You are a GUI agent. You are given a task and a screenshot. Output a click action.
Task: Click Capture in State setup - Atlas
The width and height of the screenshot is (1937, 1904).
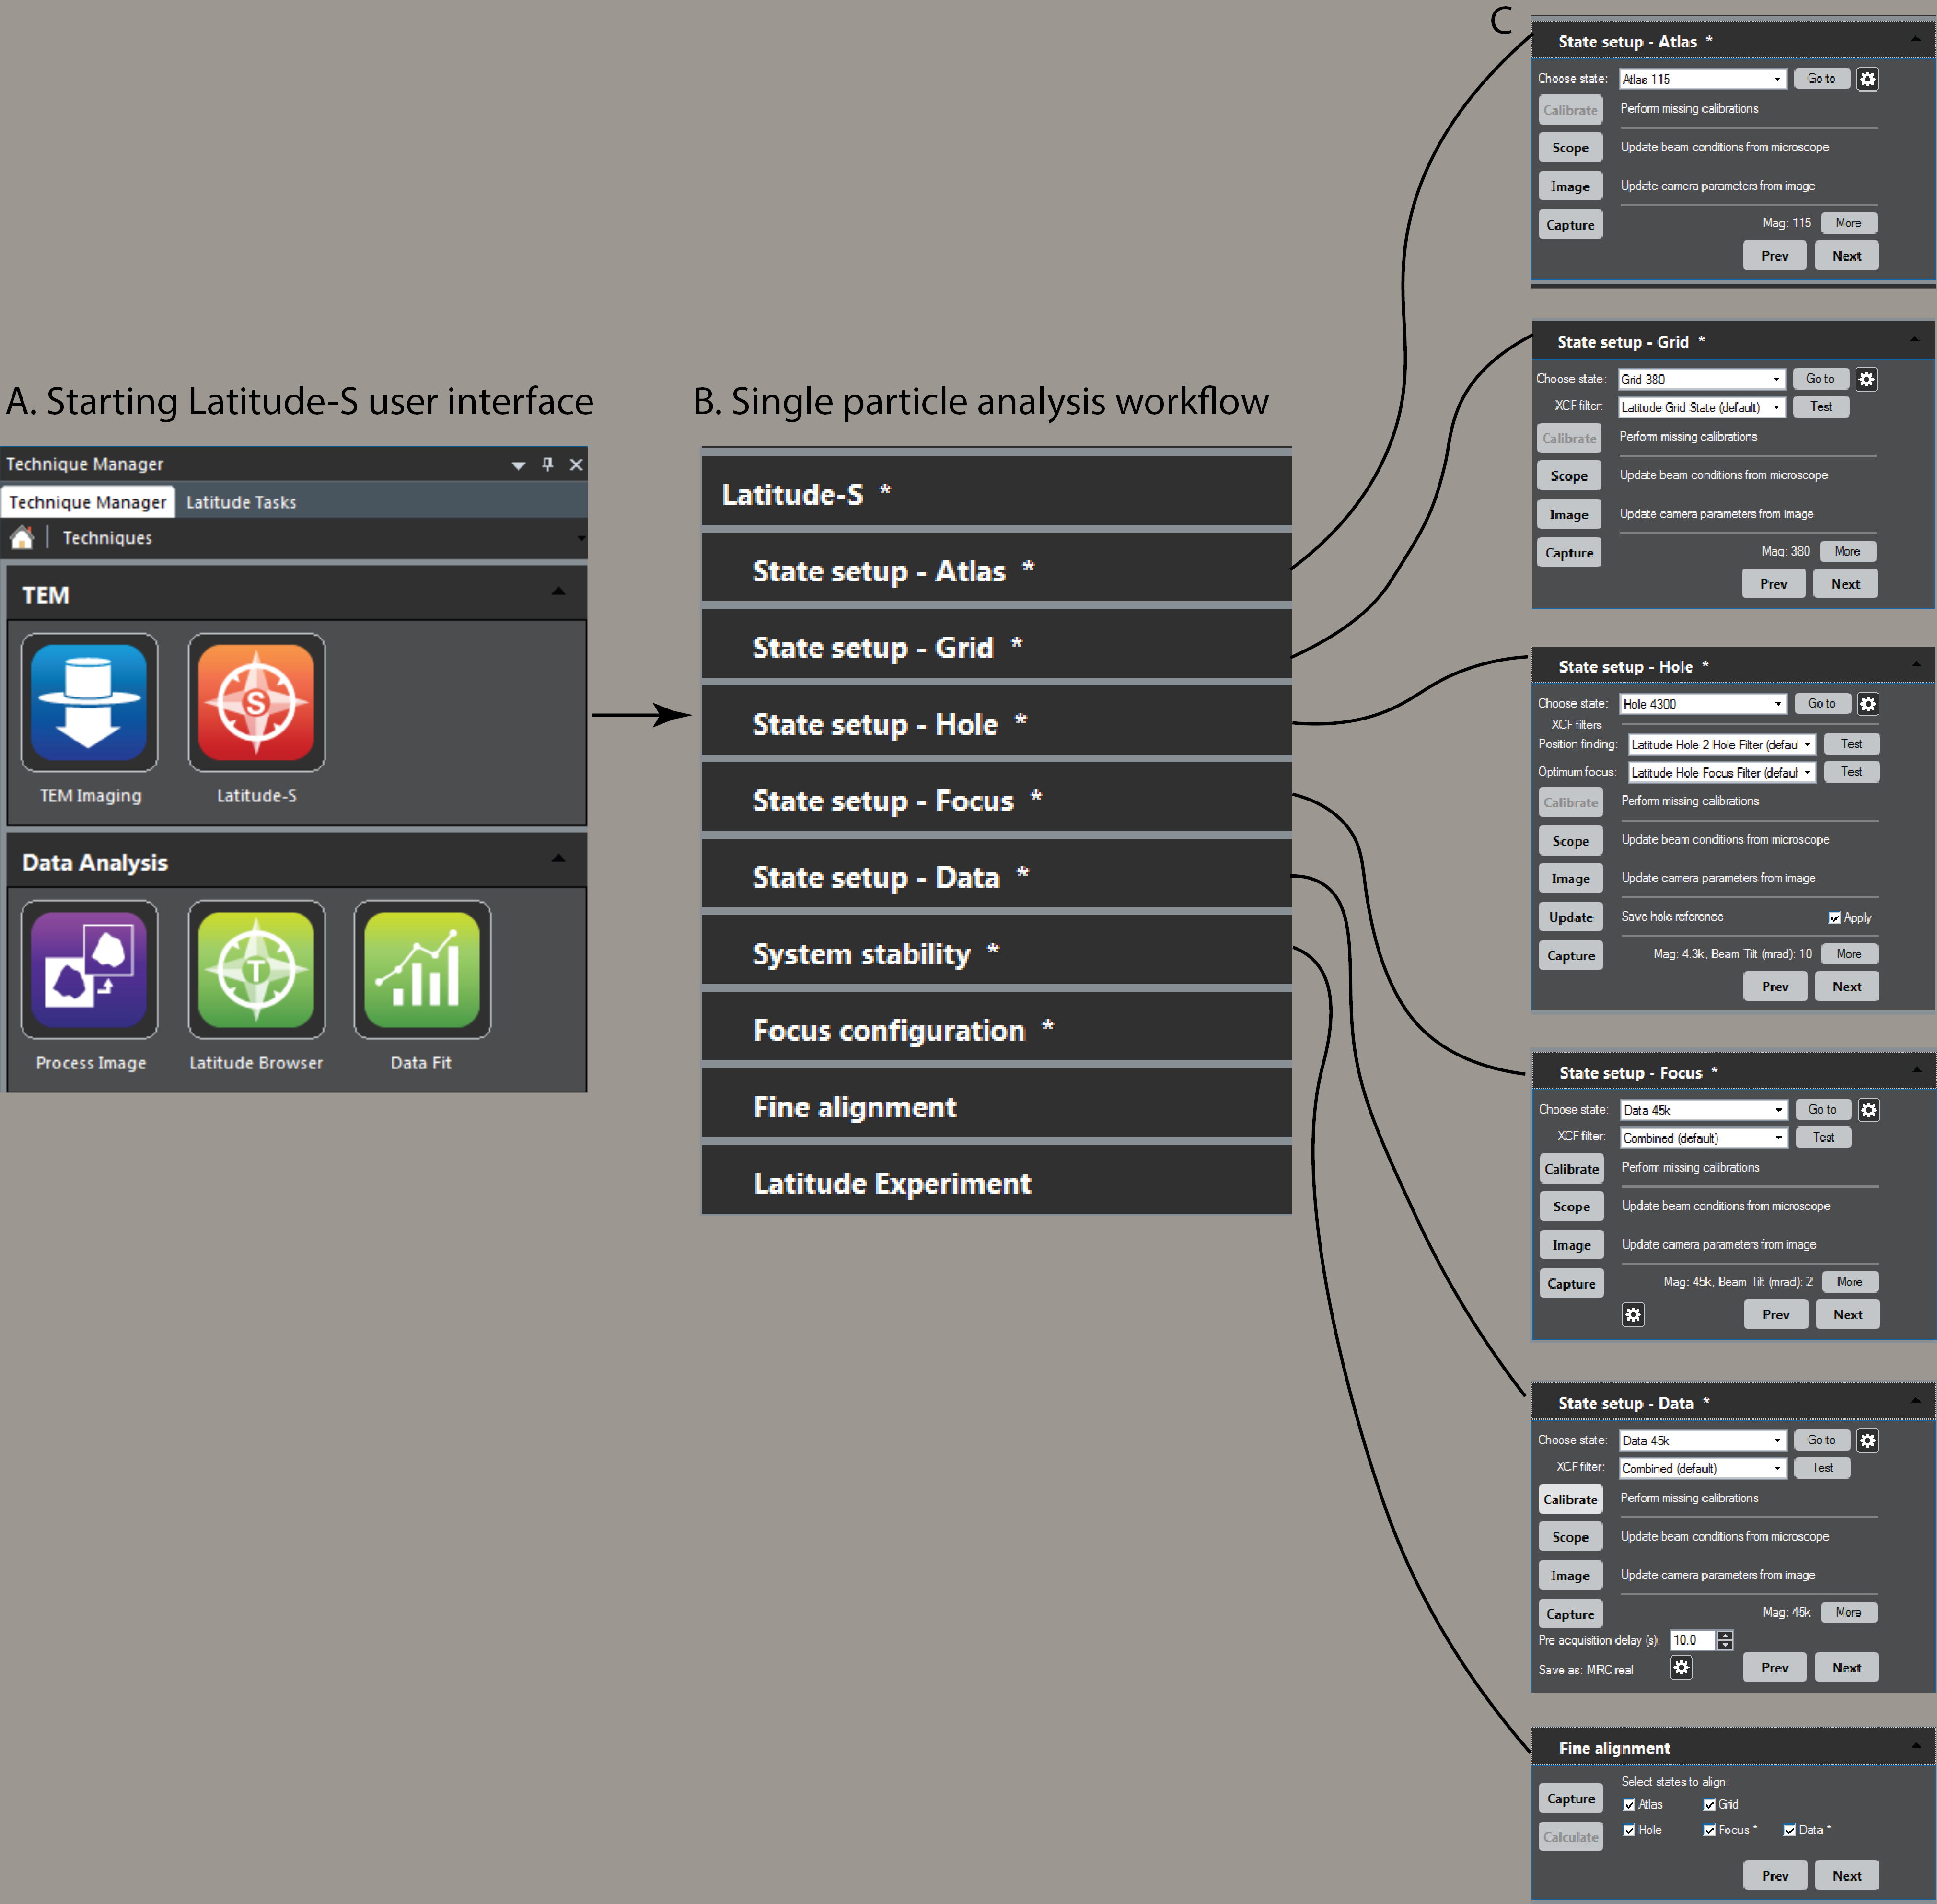coord(1570,225)
